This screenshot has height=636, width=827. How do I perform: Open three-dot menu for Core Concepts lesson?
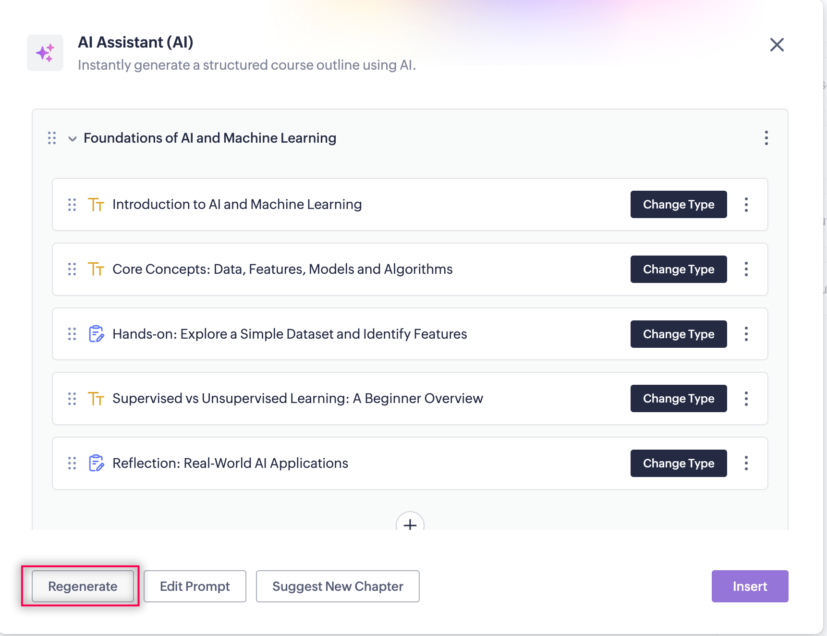[x=746, y=269]
